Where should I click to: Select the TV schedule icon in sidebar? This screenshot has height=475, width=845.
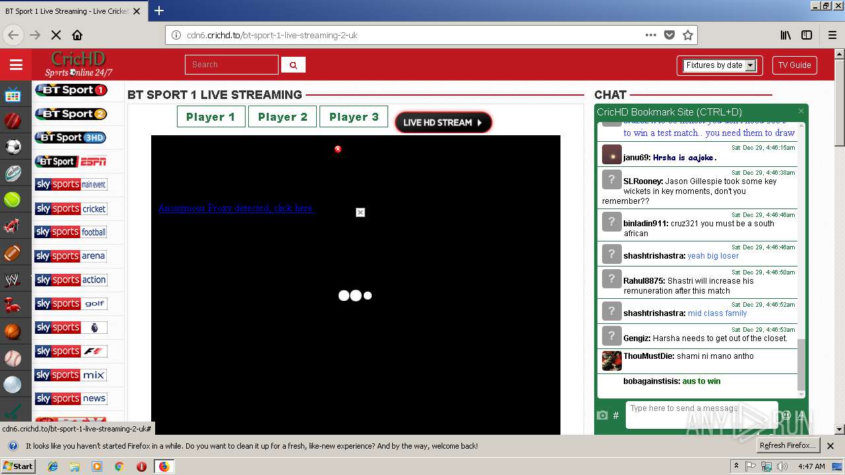13,95
